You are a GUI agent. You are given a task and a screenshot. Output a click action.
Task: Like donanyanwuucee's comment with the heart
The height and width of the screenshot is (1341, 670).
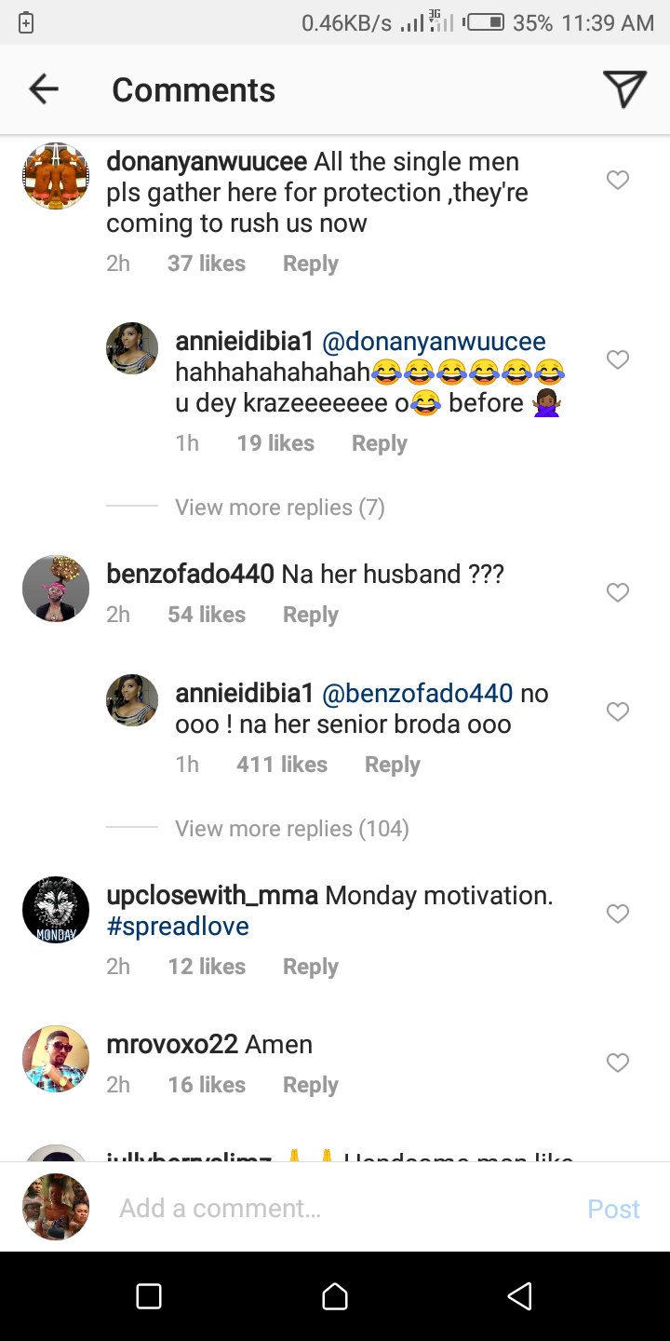[618, 181]
